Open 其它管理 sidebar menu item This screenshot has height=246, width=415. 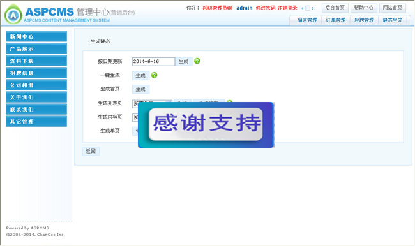coord(36,122)
